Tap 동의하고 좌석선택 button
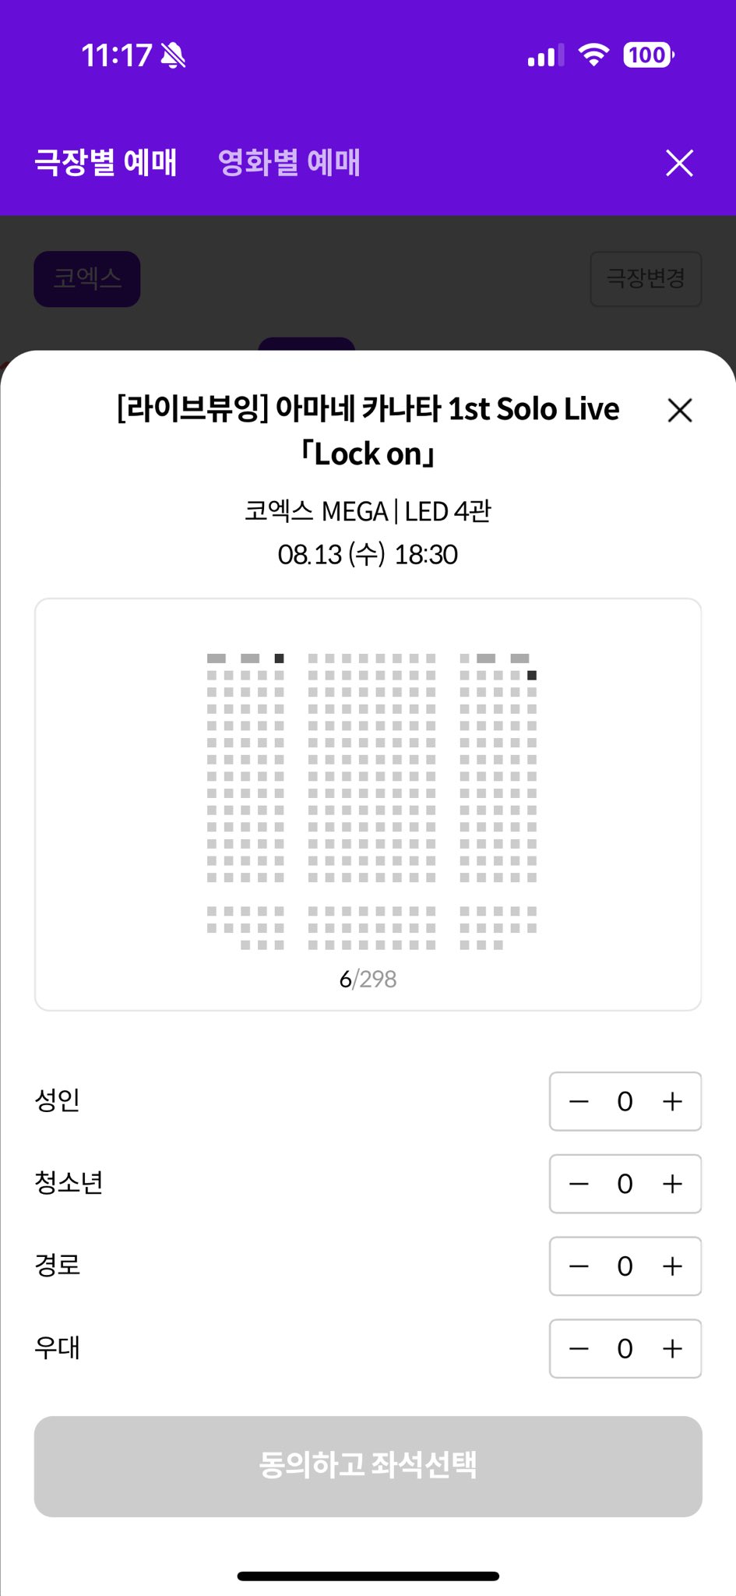736x1596 pixels. click(368, 1466)
